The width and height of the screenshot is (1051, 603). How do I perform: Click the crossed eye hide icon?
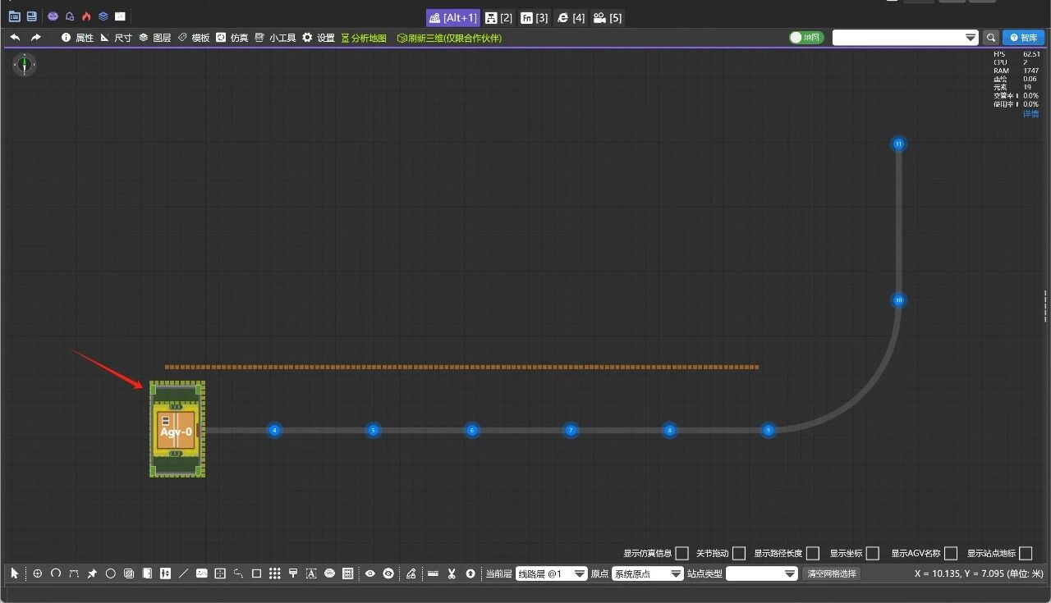[388, 573]
